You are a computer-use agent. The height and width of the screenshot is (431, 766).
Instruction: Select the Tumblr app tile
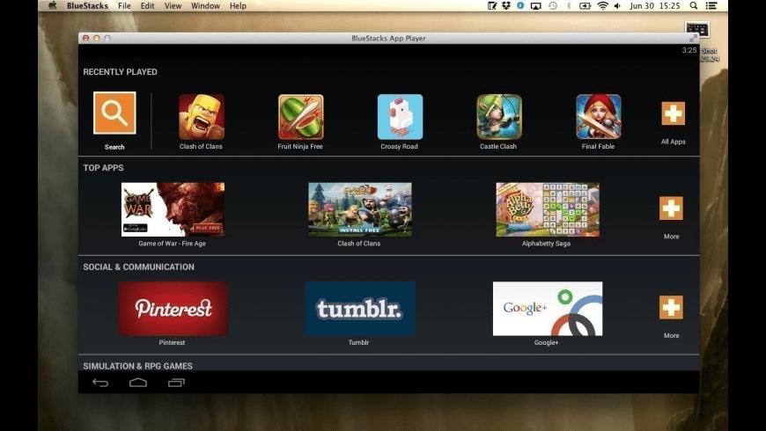[x=360, y=309]
